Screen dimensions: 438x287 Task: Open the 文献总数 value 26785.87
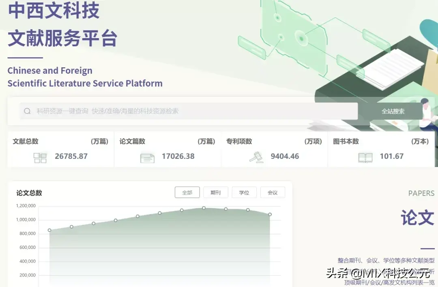pos(71,156)
